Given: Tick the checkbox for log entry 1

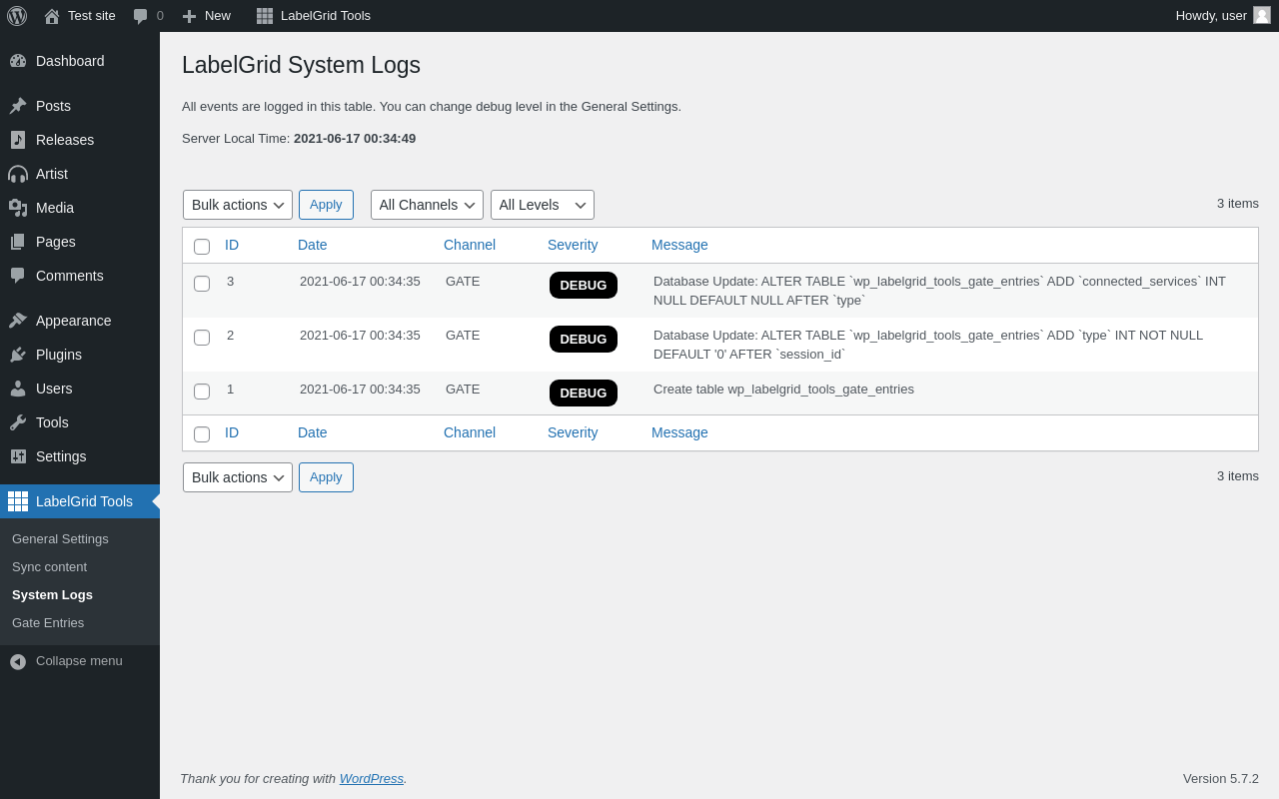Looking at the screenshot, I should coord(202,392).
